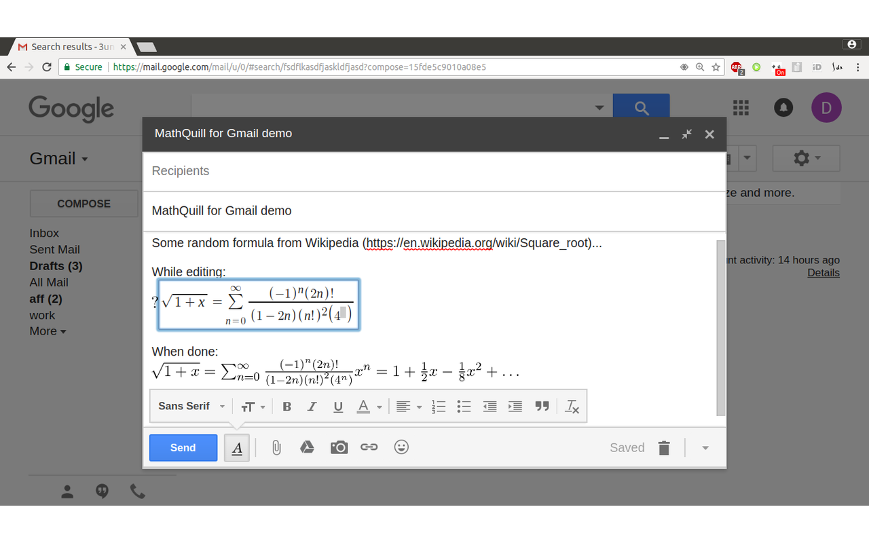The height and width of the screenshot is (543, 869).
Task: Open Drafts (3) folder
Action: (x=56, y=266)
